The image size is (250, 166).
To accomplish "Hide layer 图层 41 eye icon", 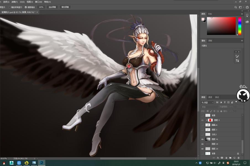I will (202, 139).
